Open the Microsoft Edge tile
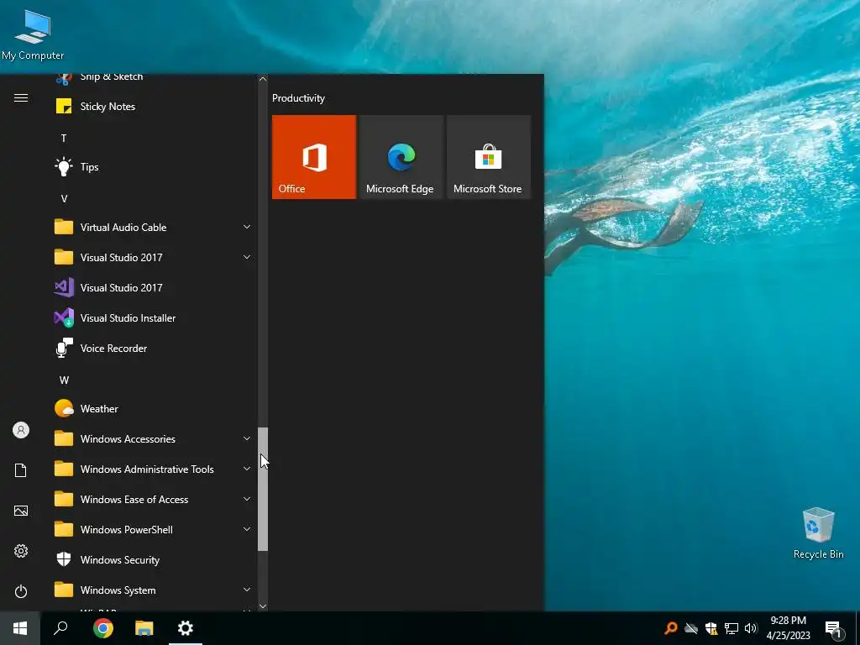This screenshot has height=645, width=860. tap(401, 157)
